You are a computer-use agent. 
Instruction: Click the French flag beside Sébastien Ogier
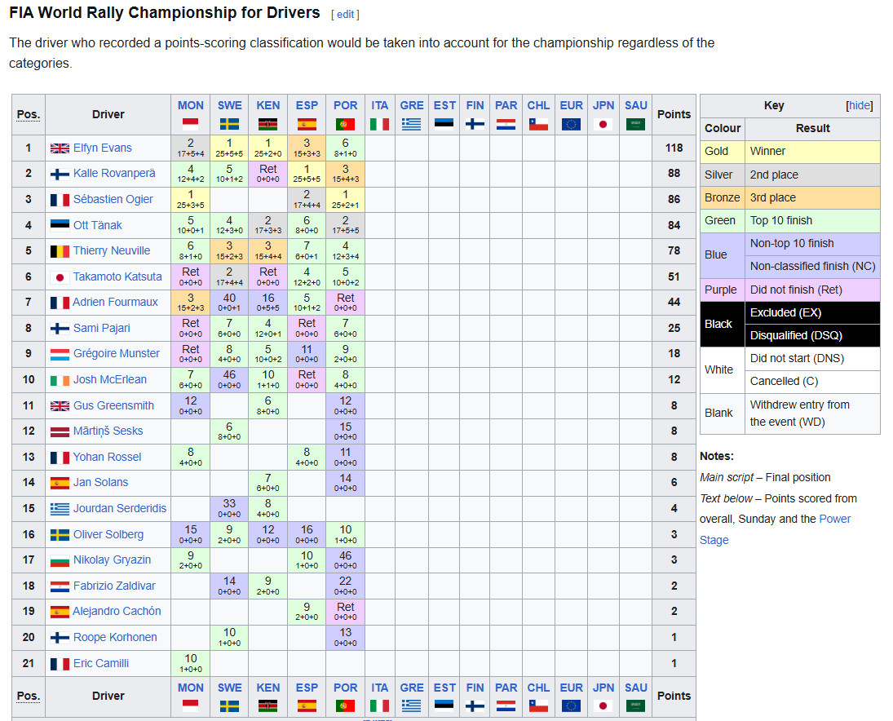point(60,199)
